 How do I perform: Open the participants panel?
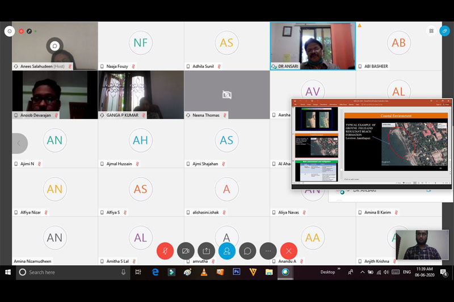click(x=227, y=250)
